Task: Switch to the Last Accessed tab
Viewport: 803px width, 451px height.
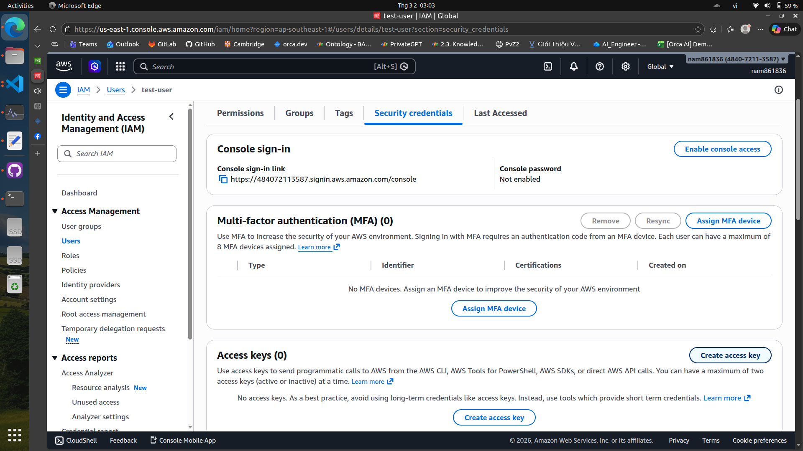Action: pos(500,113)
